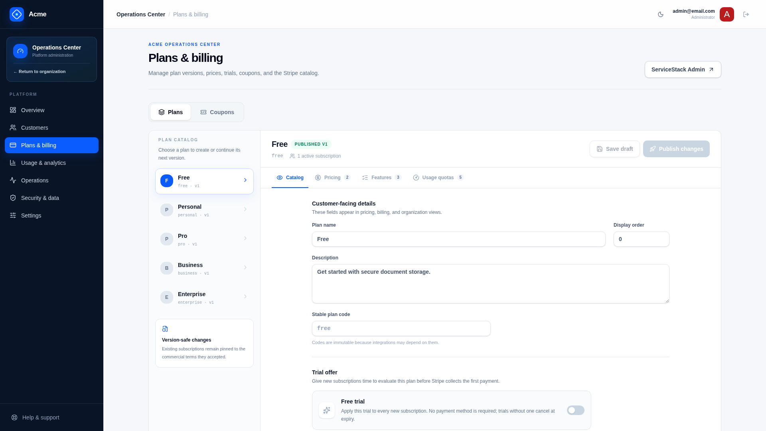The height and width of the screenshot is (431, 766).
Task: Toggle dark mode moon icon
Action: (x=661, y=14)
